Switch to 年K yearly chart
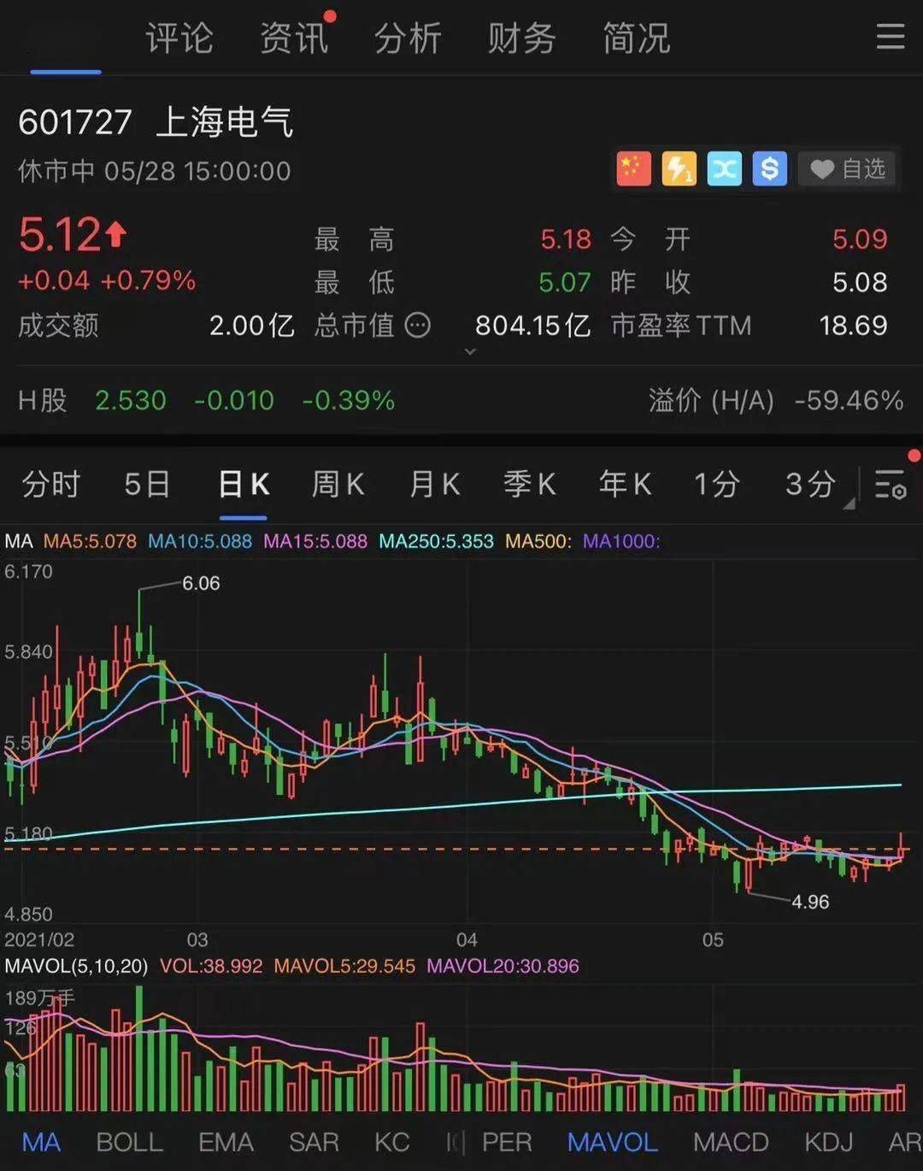Image resolution: width=923 pixels, height=1171 pixels. pos(626,485)
